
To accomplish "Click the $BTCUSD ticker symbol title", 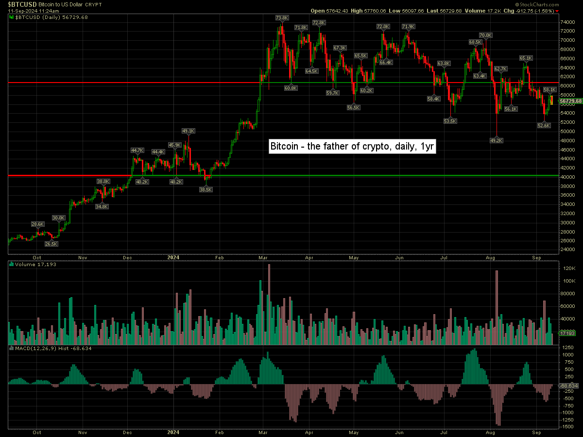I will click(x=22, y=4).
